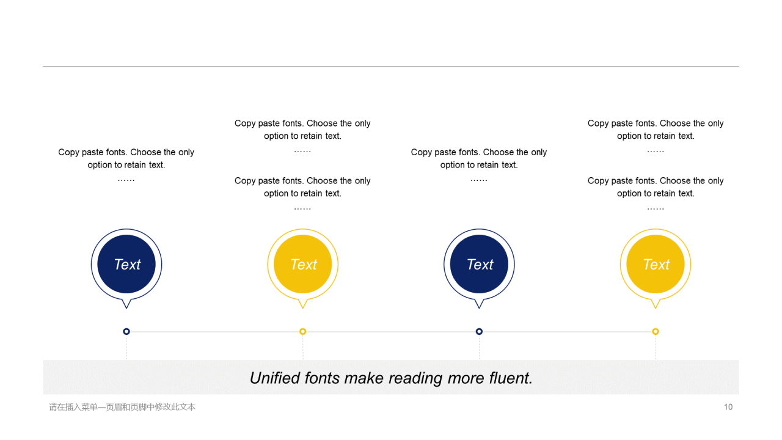Viewport: 782px width, 440px height.
Task: Click the slide number 10
Action: [728, 407]
